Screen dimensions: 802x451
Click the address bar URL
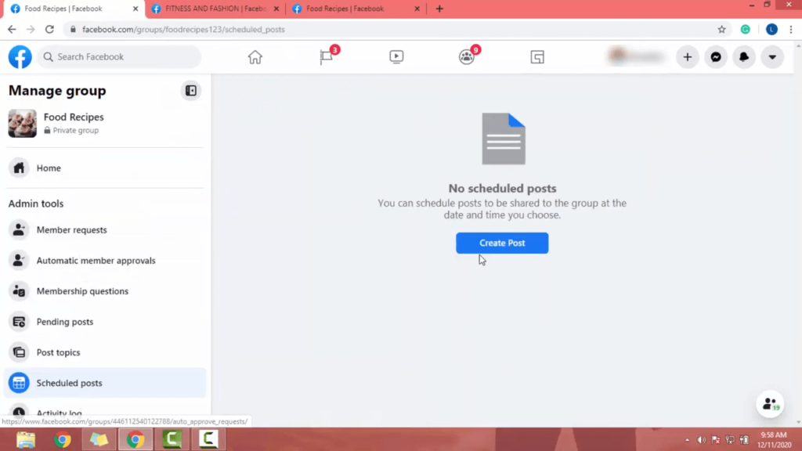pos(183,30)
